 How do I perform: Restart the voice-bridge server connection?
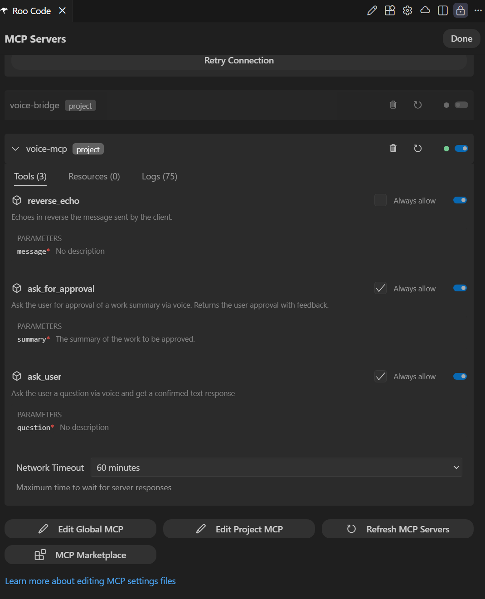click(417, 105)
